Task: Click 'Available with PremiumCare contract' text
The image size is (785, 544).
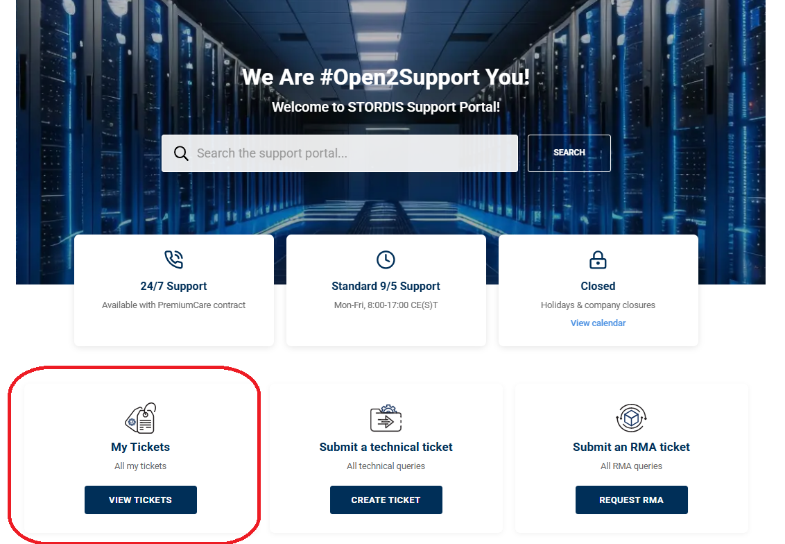Action: point(174,305)
